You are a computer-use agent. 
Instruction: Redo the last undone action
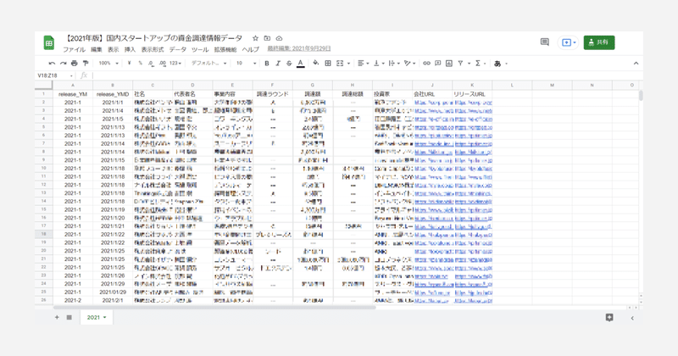[x=63, y=64]
